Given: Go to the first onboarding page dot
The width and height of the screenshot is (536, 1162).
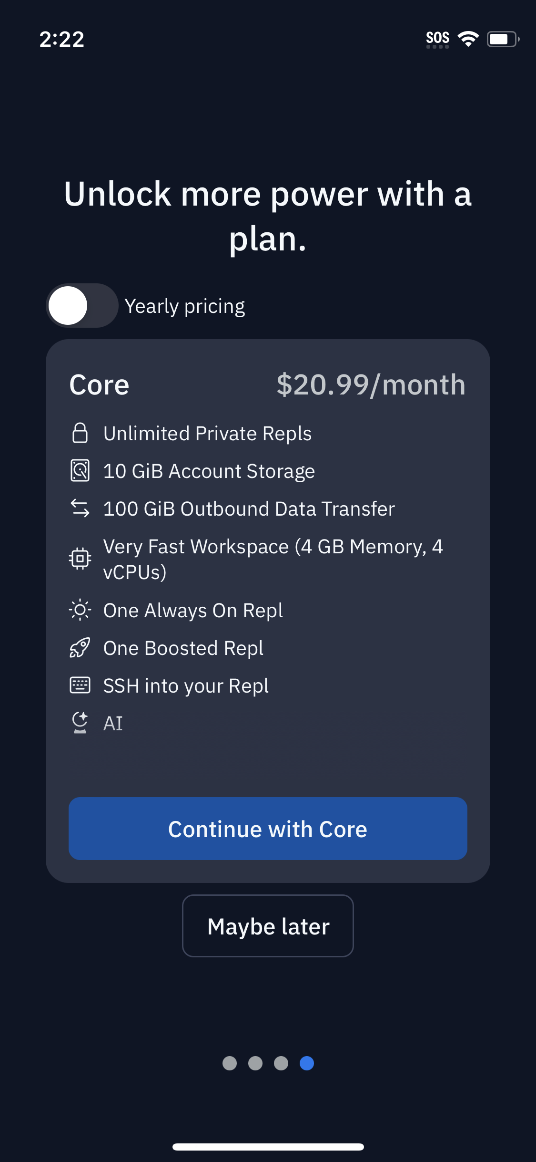Looking at the screenshot, I should 230,1063.
